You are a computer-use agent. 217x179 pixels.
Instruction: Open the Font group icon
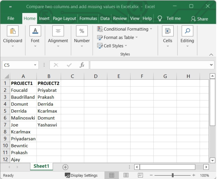35,31
